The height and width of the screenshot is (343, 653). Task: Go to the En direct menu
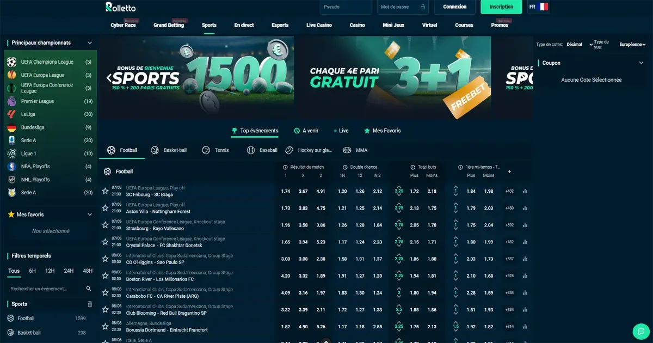tap(244, 25)
